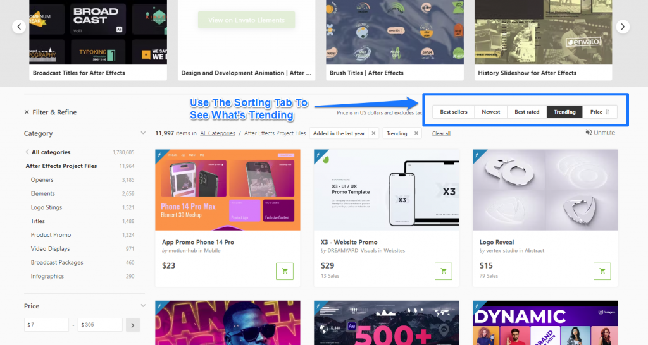648x345 pixels.
Task: Open History Slideshow for After Effects card
Action: (x=543, y=40)
